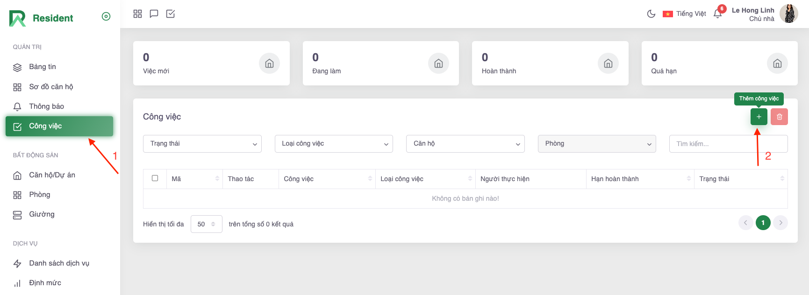Click the Tìm kiếm search field

click(728, 144)
